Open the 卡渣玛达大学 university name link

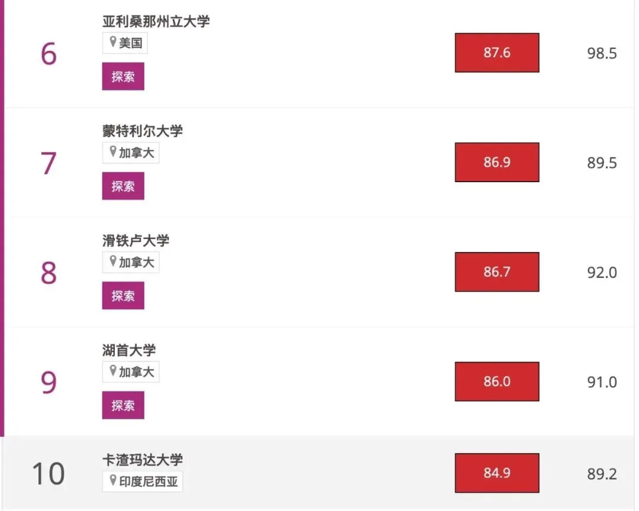[143, 460]
